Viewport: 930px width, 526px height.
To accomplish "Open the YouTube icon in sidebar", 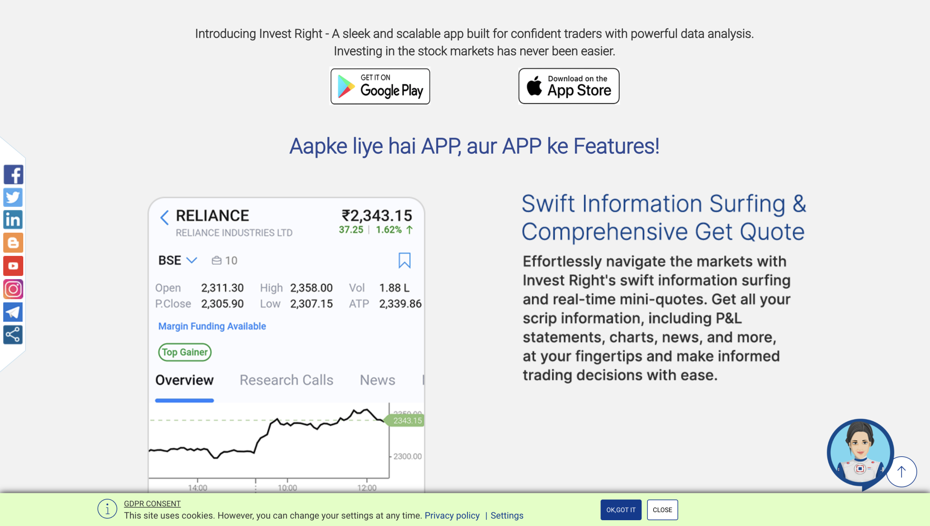I will pyautogui.click(x=13, y=266).
